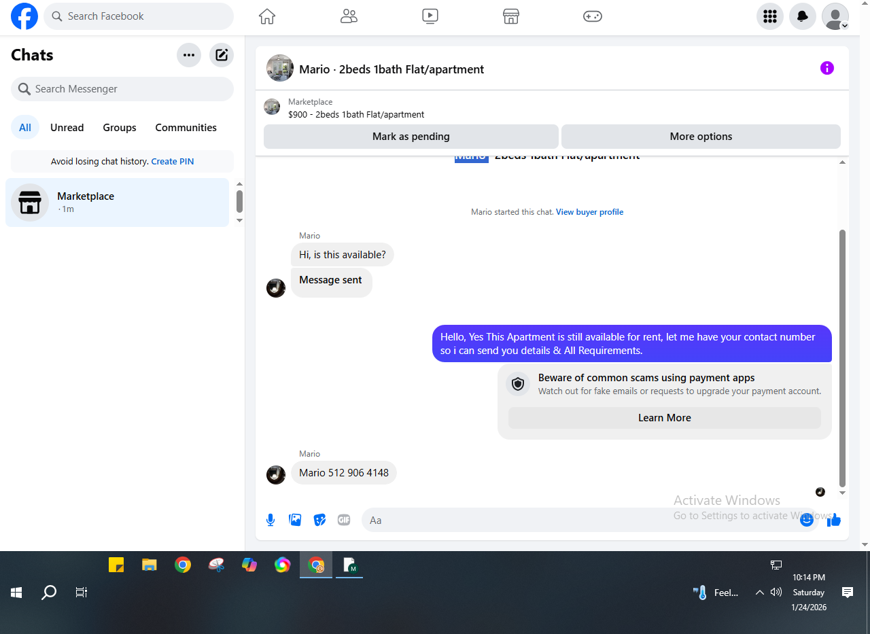This screenshot has height=634, width=870.
Task: Select the All chats tab
Action: [25, 127]
